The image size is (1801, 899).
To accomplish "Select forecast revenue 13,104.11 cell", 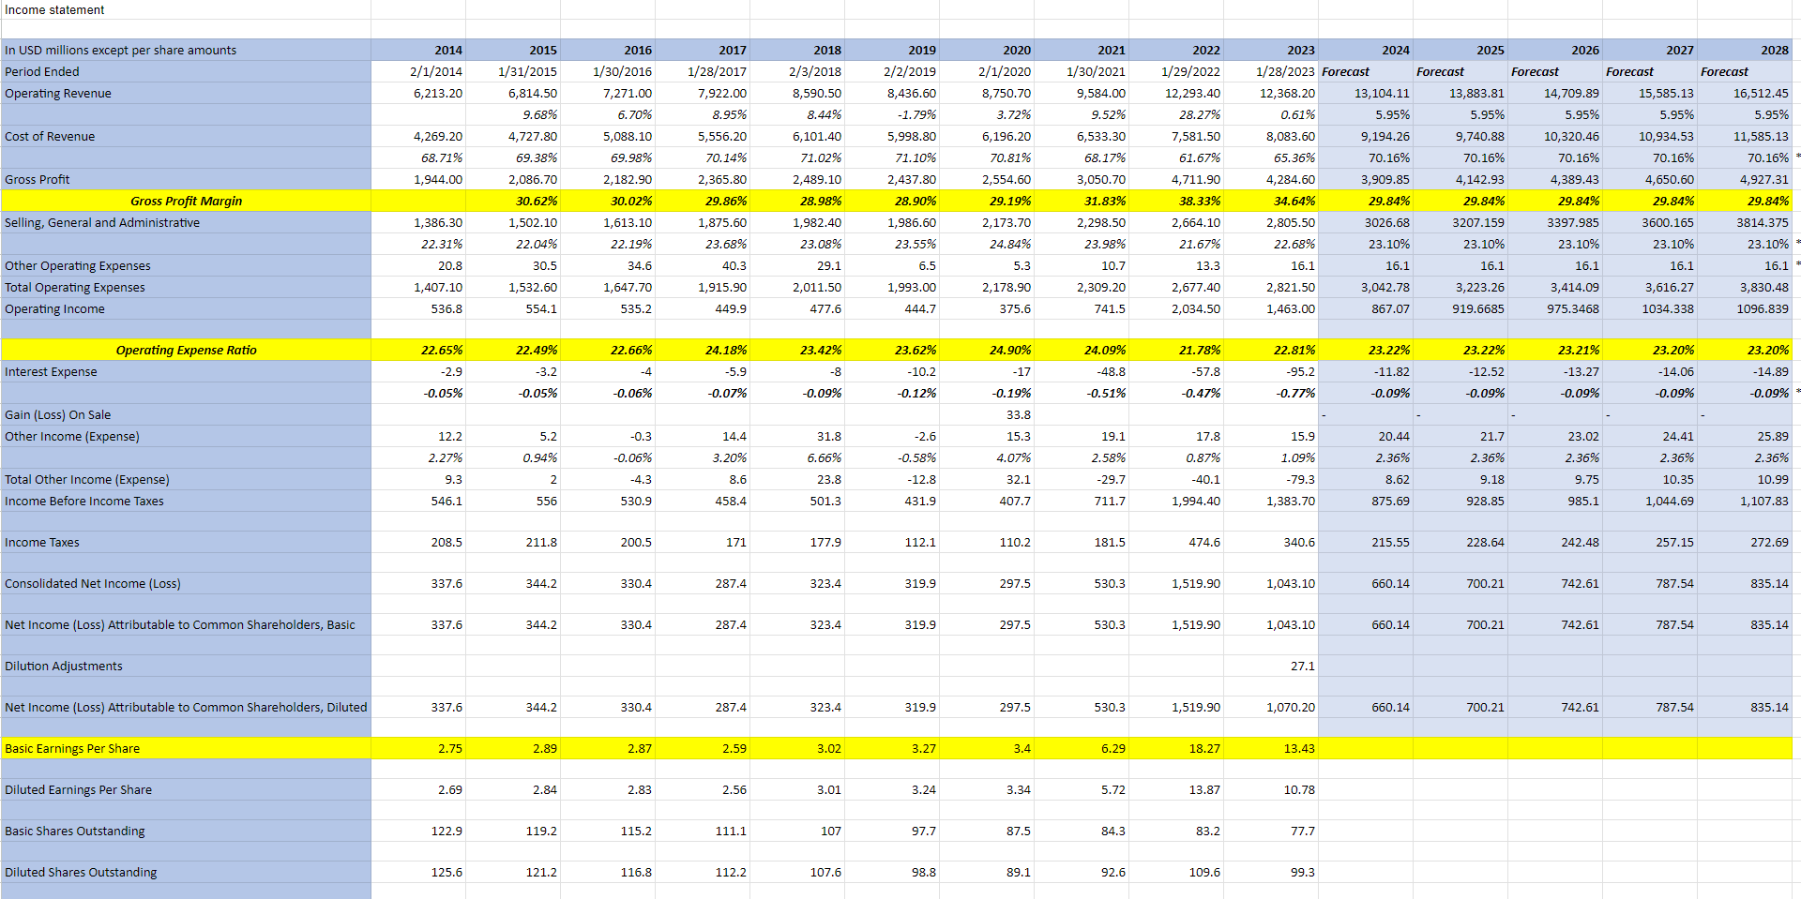I will pos(1366,94).
